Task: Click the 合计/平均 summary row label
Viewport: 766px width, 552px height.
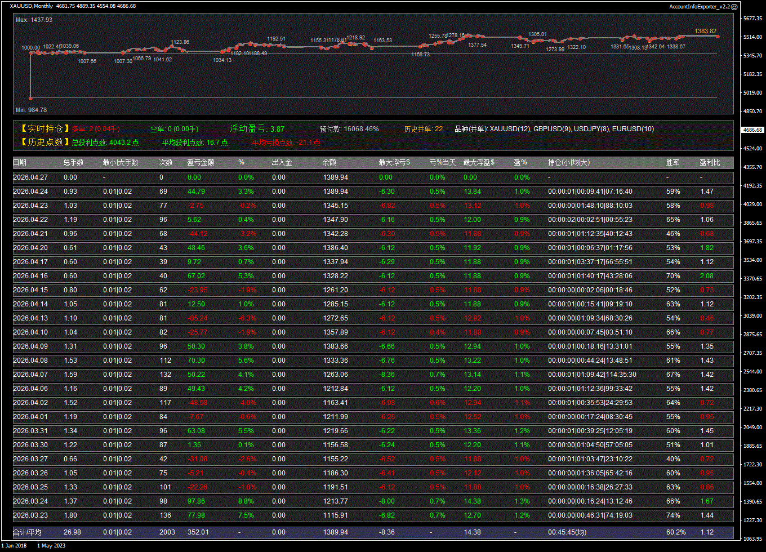Action: pos(27,532)
